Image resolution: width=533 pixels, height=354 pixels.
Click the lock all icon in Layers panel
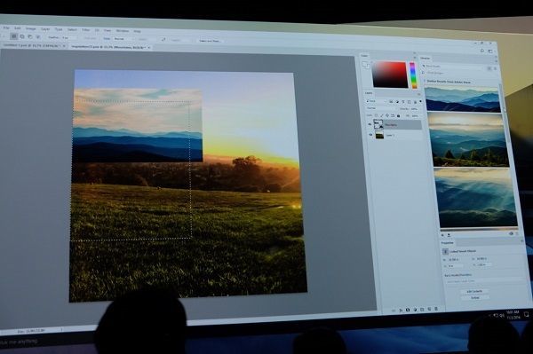(x=398, y=115)
